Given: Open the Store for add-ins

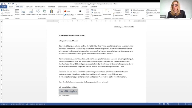Looking at the screenshot, I should click(67, 11).
